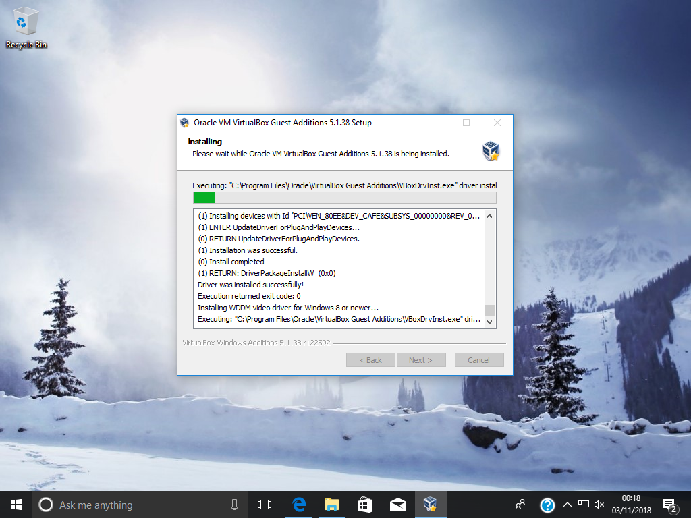This screenshot has width=691, height=518.
Task: Click the VirtualBox setup icon in taskbar
Action: click(430, 505)
